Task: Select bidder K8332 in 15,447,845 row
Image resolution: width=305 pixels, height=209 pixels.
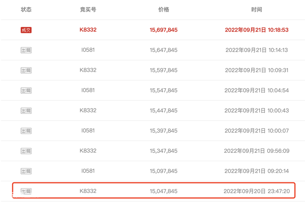Action: tap(88, 110)
